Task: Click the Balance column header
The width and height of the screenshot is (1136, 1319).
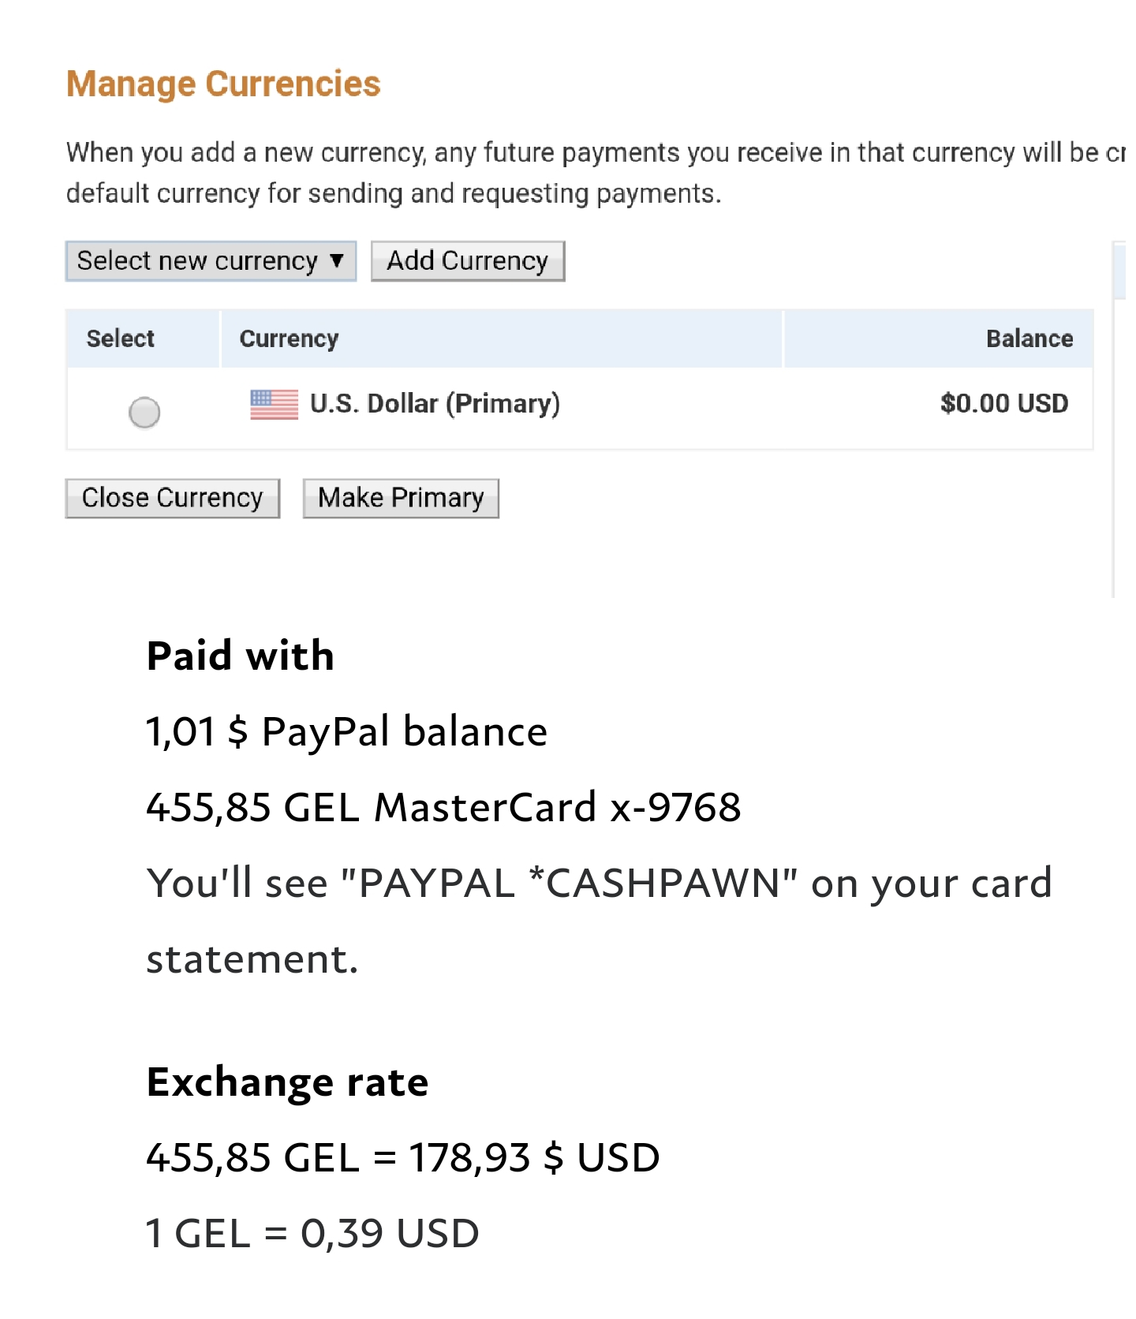Action: pos(1029,338)
